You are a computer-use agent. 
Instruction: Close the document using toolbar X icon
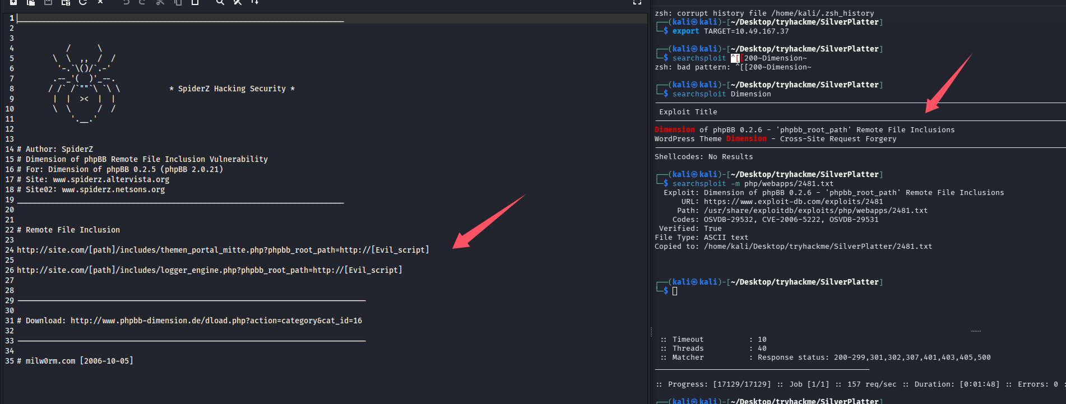click(x=100, y=2)
